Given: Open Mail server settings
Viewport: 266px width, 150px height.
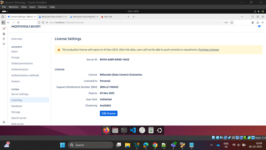Looking at the screenshot, I should [x=18, y=124].
